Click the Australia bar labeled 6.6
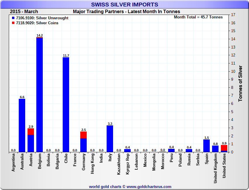This screenshot has height=190, width=249. pos(22,125)
